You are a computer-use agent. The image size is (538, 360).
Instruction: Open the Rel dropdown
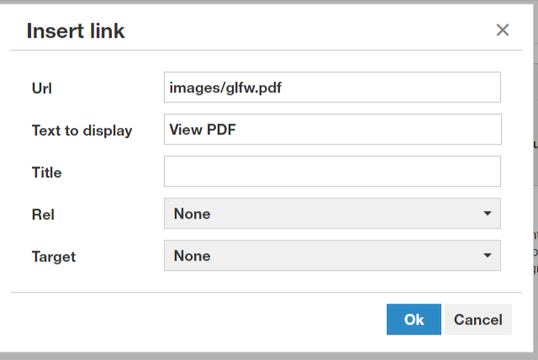[332, 213]
